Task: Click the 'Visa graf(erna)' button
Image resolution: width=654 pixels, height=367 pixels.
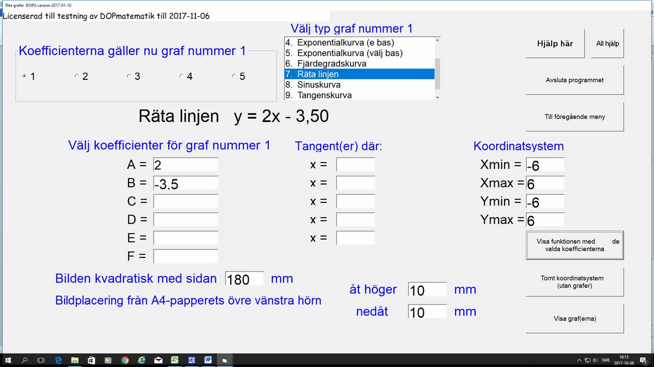Action: click(574, 319)
